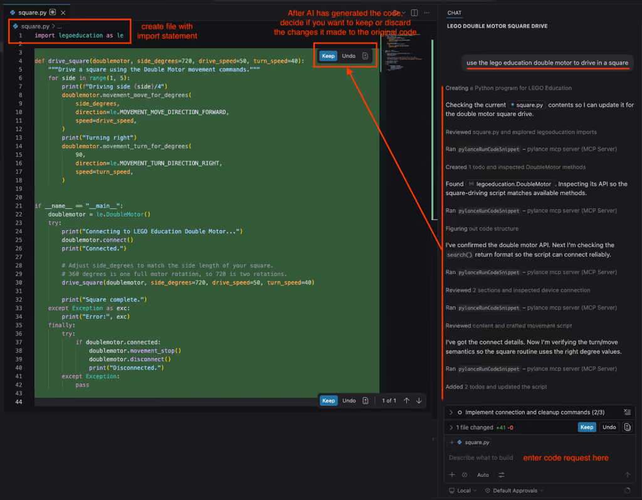Open the Local session target dropdown
This screenshot has width=642, height=500.
463,491
